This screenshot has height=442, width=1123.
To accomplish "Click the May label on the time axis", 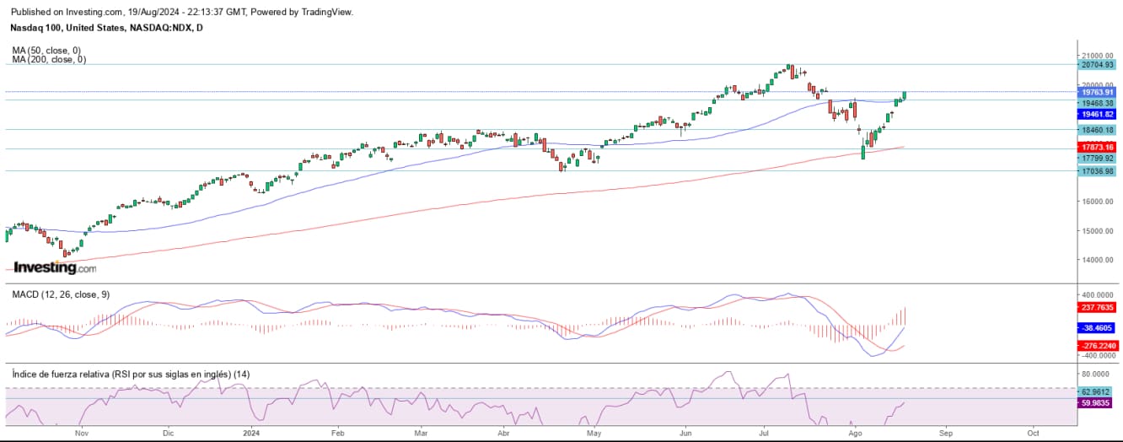I will [594, 432].
